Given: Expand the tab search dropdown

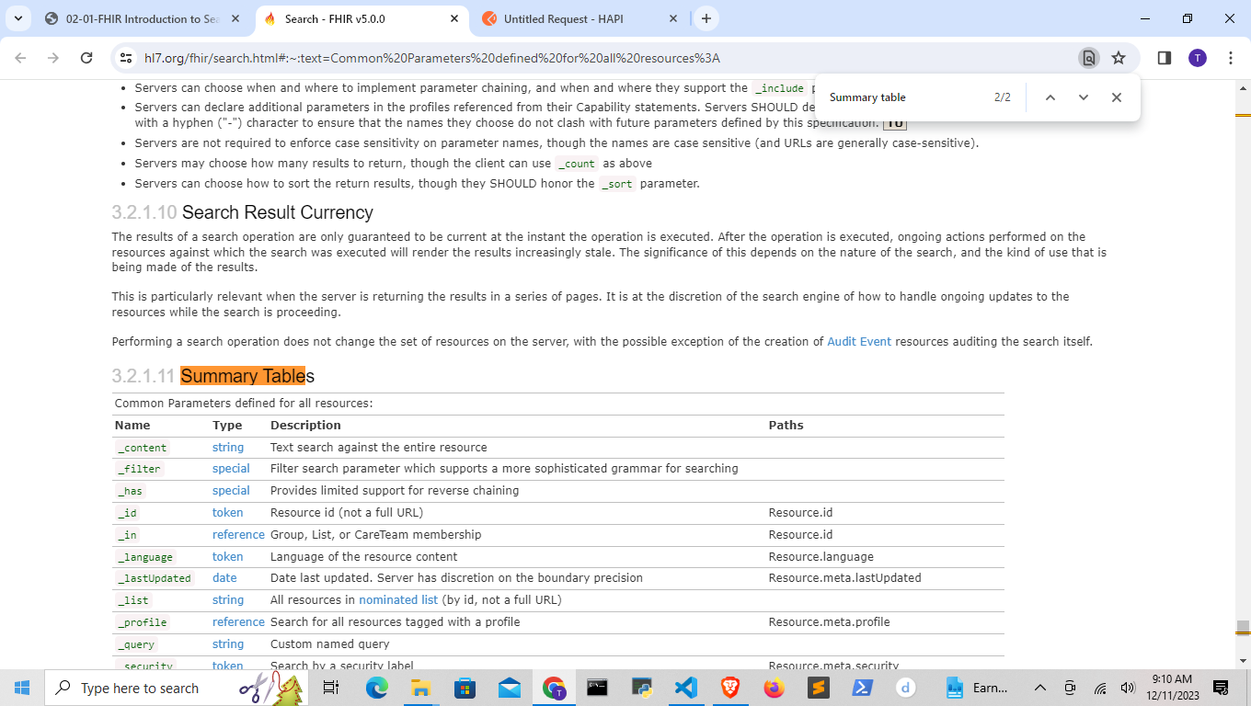Looking at the screenshot, I should tap(18, 18).
